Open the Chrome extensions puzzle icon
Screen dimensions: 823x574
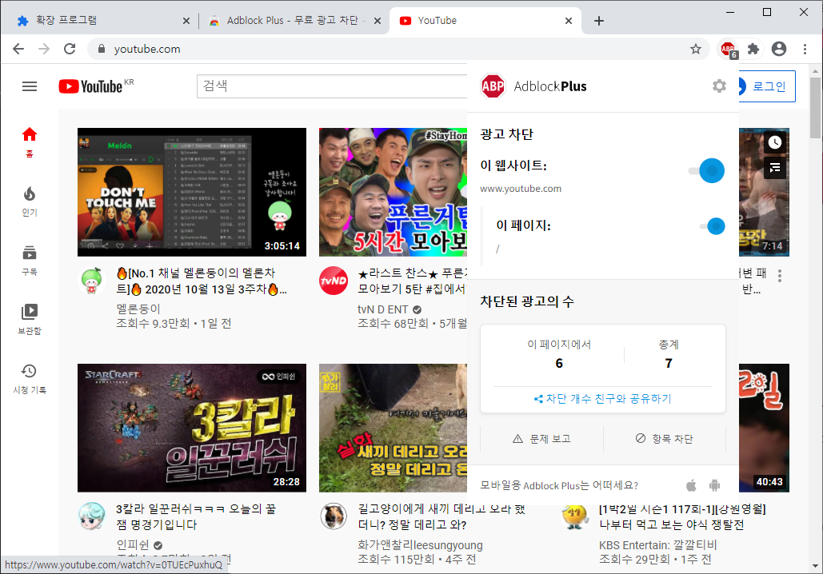click(753, 50)
